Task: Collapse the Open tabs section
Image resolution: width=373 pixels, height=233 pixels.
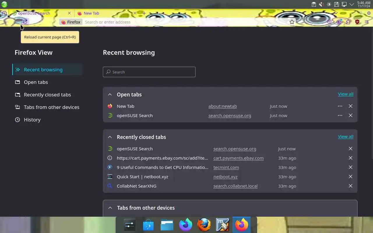Action: [x=110, y=95]
